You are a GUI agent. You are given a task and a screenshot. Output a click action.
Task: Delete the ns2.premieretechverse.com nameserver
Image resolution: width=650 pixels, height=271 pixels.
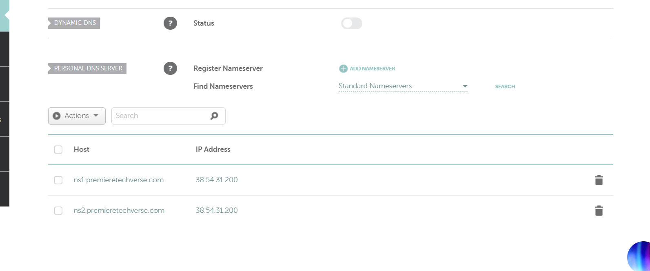pos(599,210)
